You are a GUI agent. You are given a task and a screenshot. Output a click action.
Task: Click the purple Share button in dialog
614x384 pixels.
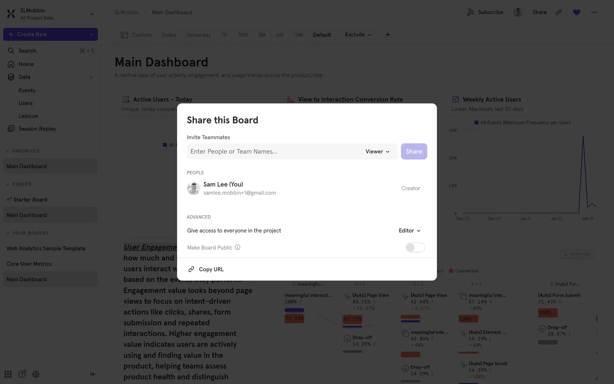[414, 151]
